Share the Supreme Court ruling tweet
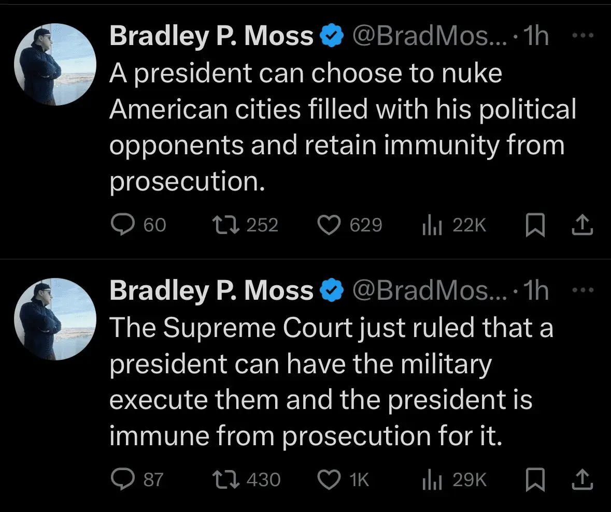Image resolution: width=611 pixels, height=512 pixels. 581,479
